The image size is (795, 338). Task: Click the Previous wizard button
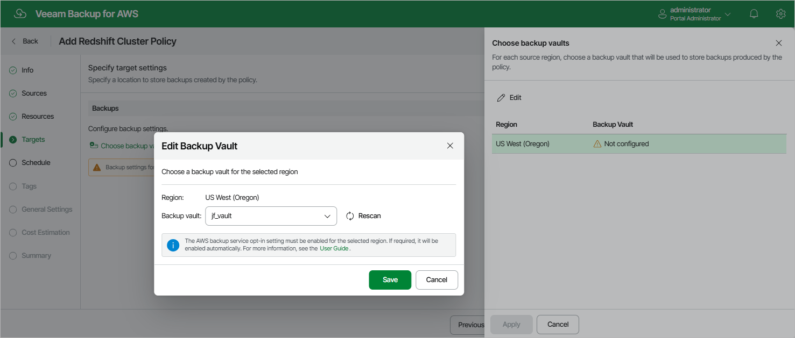pos(468,325)
